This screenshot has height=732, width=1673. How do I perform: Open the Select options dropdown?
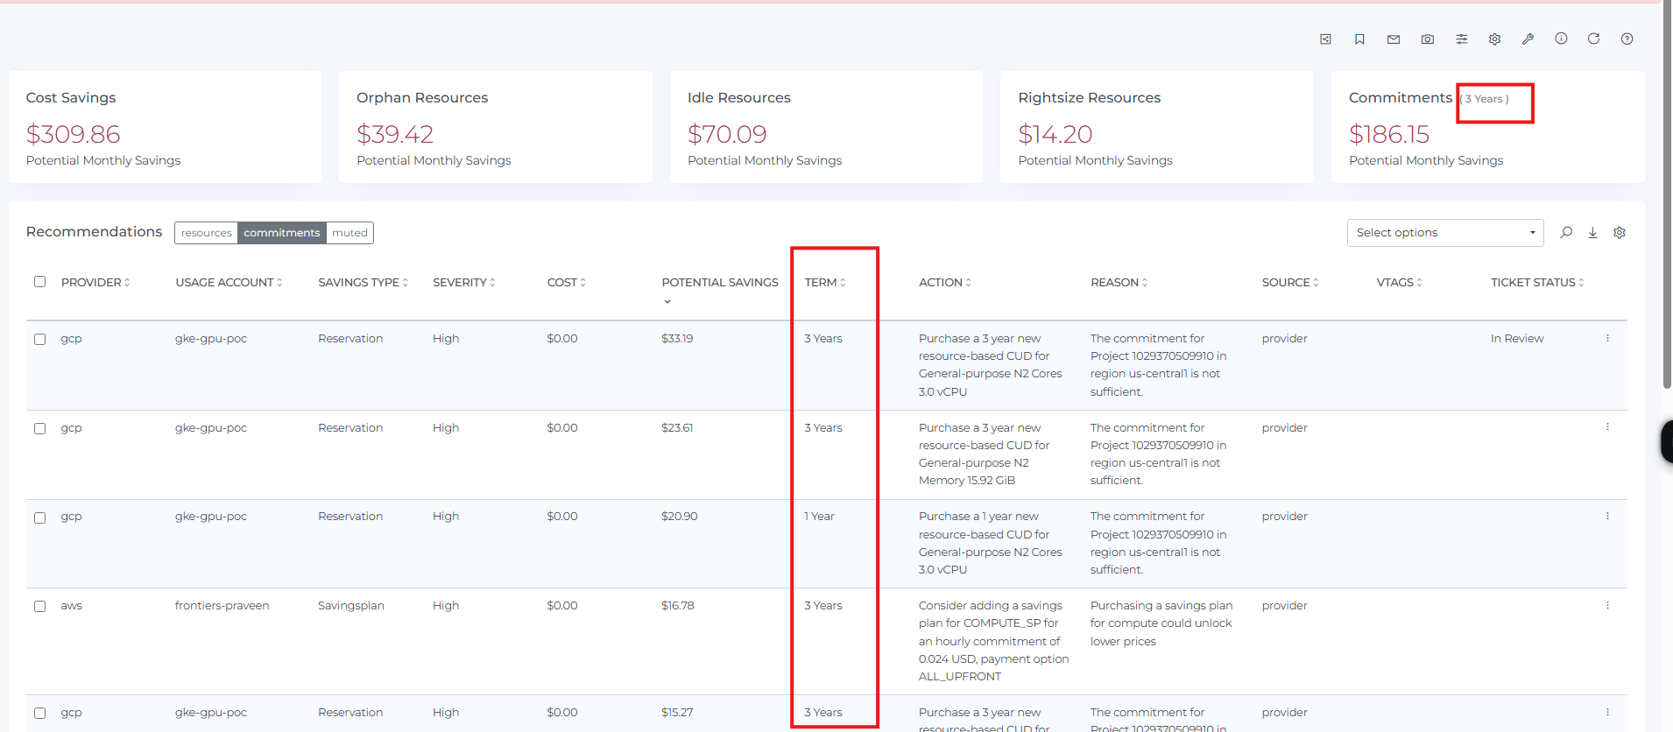[1444, 233]
